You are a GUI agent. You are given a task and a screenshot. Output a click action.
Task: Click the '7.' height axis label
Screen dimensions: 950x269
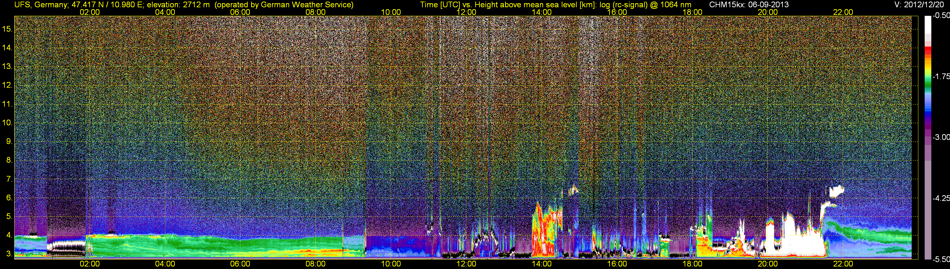tap(9, 179)
